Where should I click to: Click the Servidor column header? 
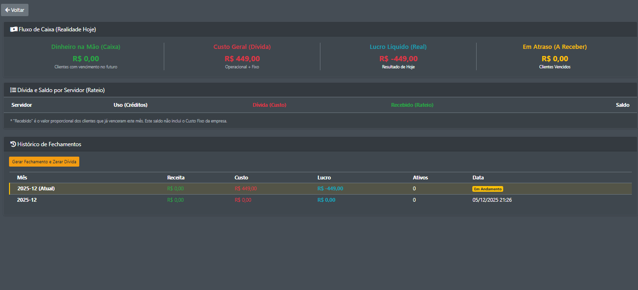pyautogui.click(x=21, y=105)
